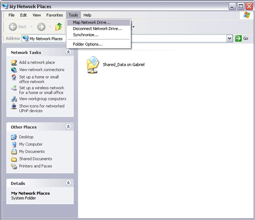Select the Shared_Data network folder icon
The image size is (255, 220).
pos(93,65)
